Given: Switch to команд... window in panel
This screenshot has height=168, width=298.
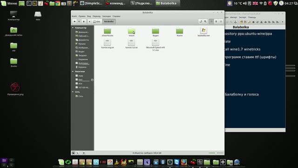Looking at the screenshot, I should [x=116, y=3].
